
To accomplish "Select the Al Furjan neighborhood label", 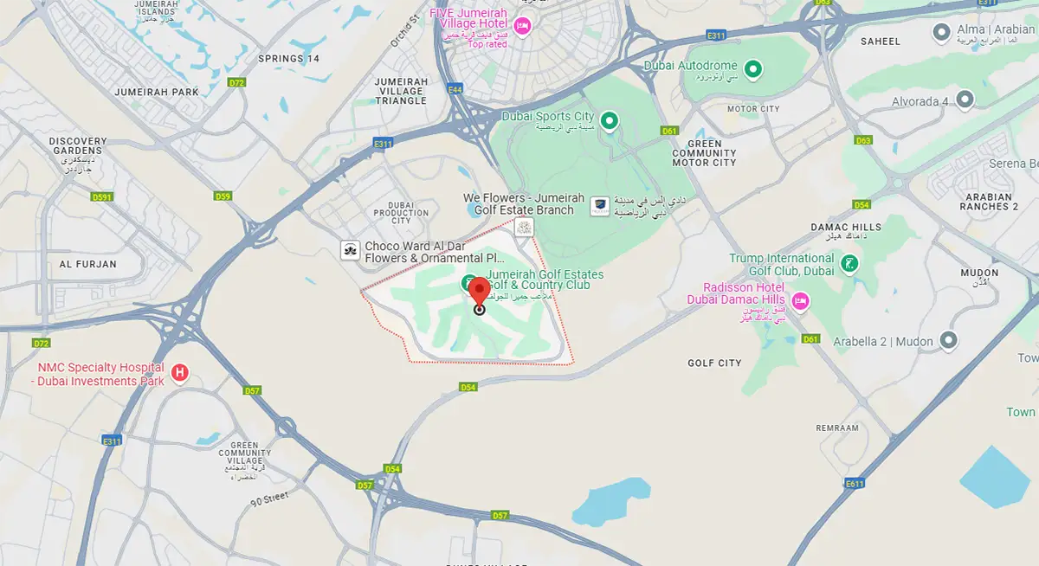I will tap(87, 265).
